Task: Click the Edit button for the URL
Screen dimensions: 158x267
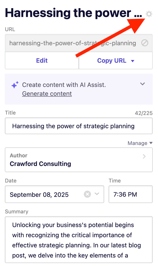Action: point(42,61)
